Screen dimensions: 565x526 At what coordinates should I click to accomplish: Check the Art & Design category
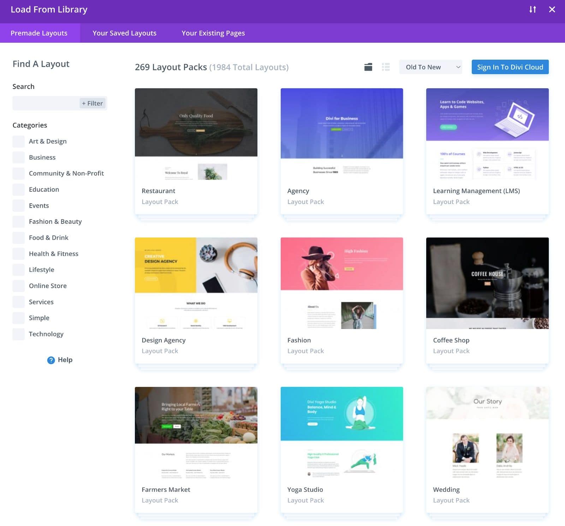click(18, 141)
